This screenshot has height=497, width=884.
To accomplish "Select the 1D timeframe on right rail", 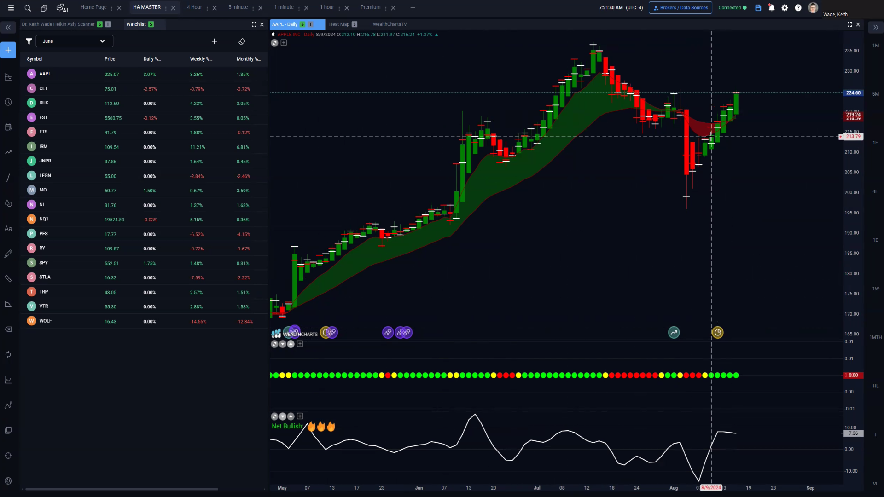I will click(875, 240).
